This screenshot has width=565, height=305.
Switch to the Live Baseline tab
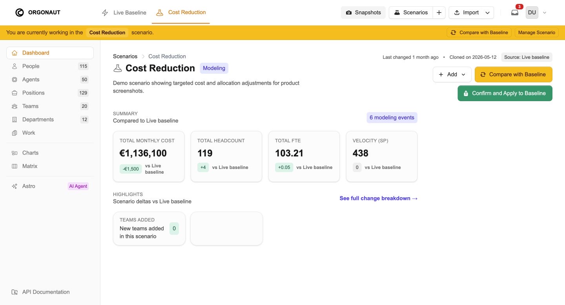click(124, 13)
